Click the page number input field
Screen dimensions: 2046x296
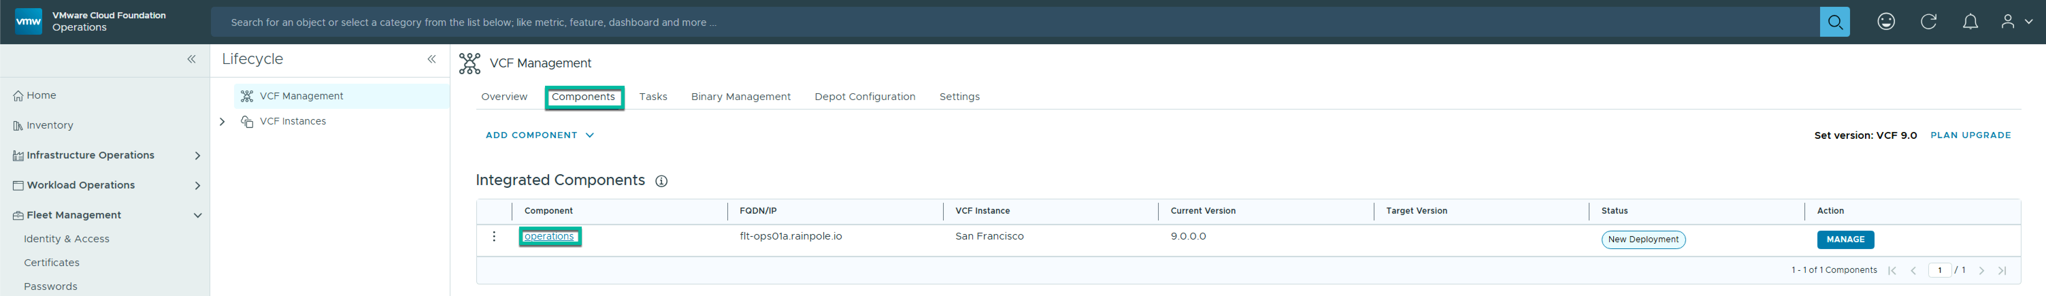[x=1939, y=270]
